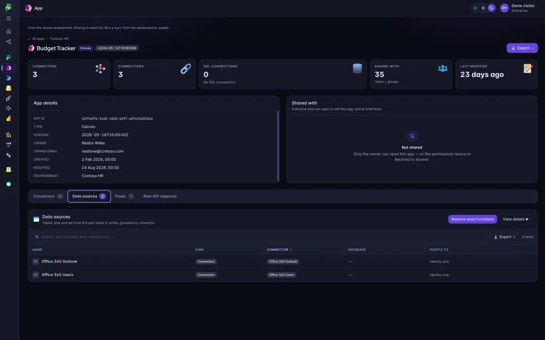
Task: Click the OF icon beside Office 365 Outlook
Action: click(x=36, y=262)
